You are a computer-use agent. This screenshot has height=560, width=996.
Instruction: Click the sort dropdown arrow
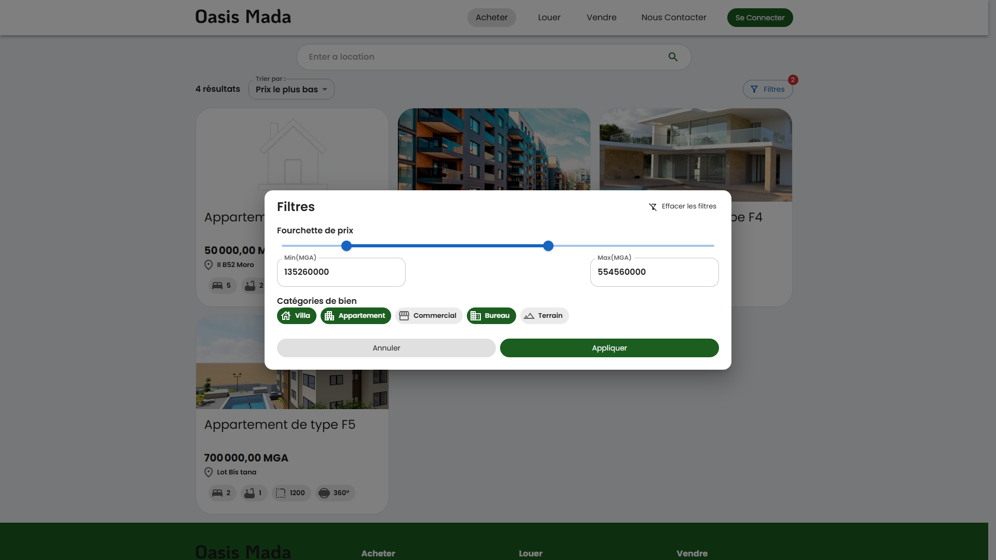[x=325, y=90]
